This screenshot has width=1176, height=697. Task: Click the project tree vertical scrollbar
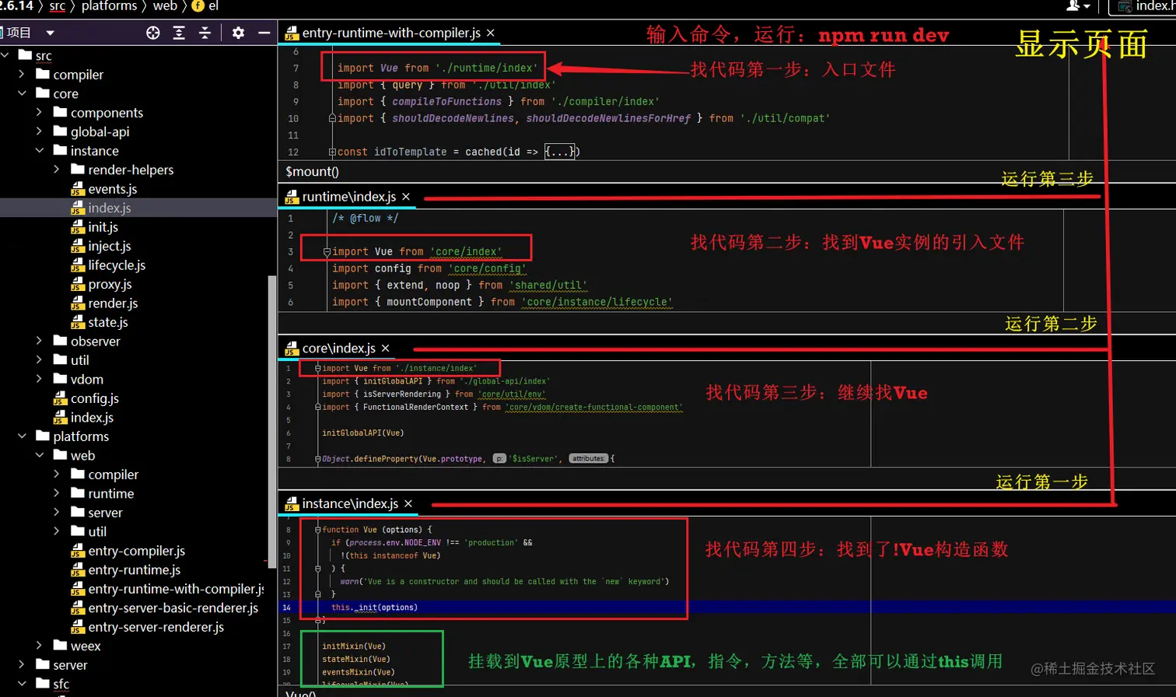pyautogui.click(x=272, y=420)
